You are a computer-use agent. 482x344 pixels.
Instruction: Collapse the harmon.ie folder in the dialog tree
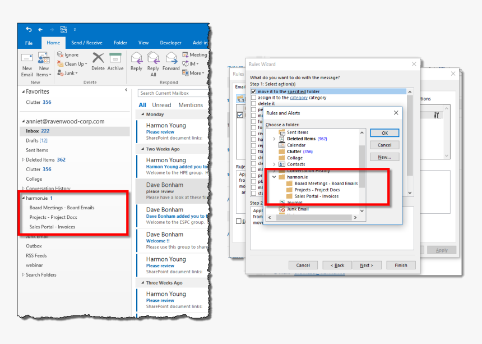click(274, 177)
